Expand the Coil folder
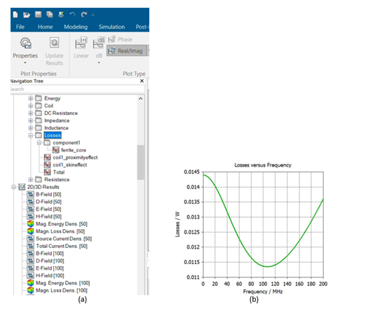Image resolution: width=368 pixels, height=320 pixels. pyautogui.click(x=31, y=106)
